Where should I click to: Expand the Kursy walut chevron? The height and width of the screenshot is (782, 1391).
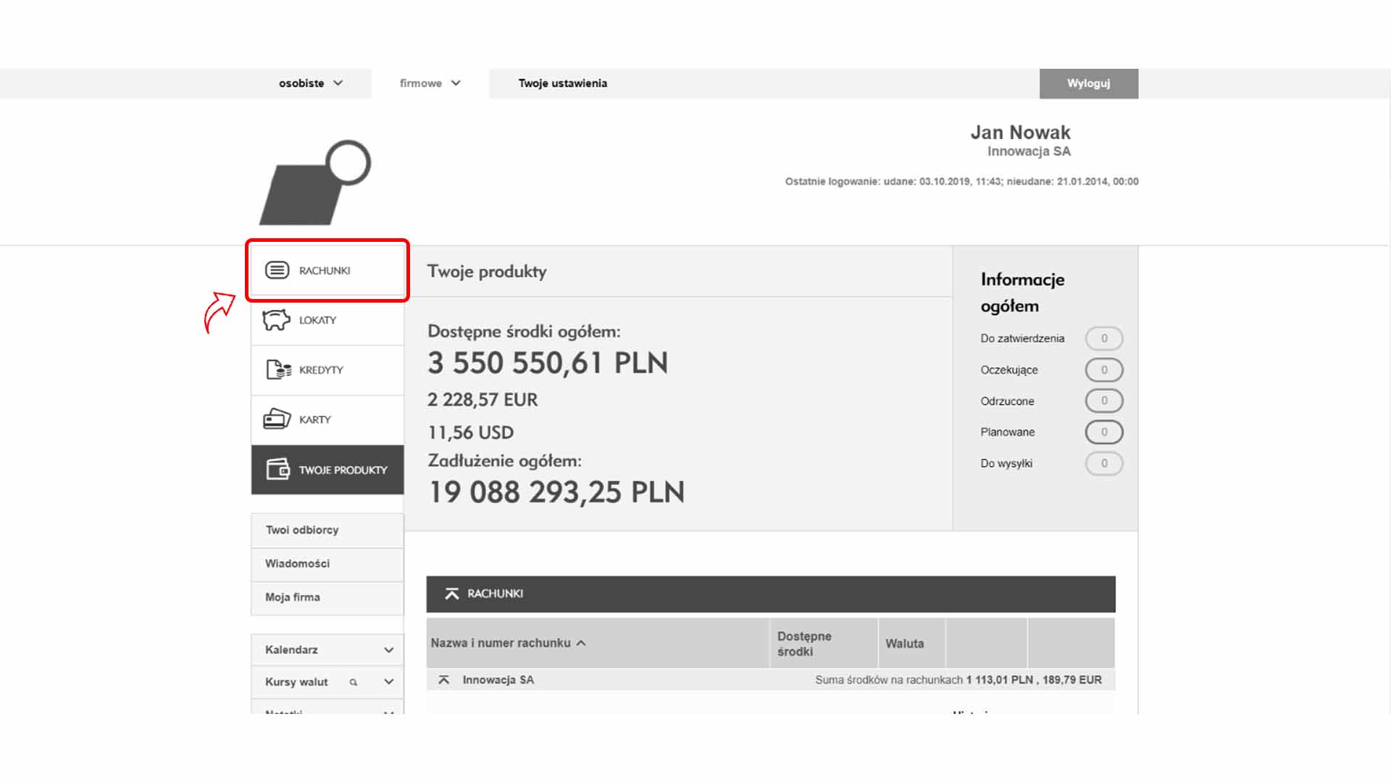pos(388,682)
